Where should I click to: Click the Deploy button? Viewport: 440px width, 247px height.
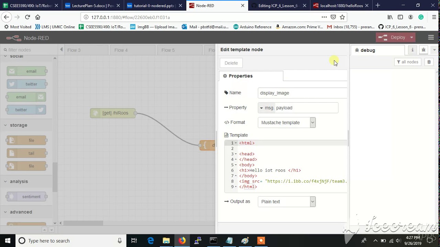(392, 37)
